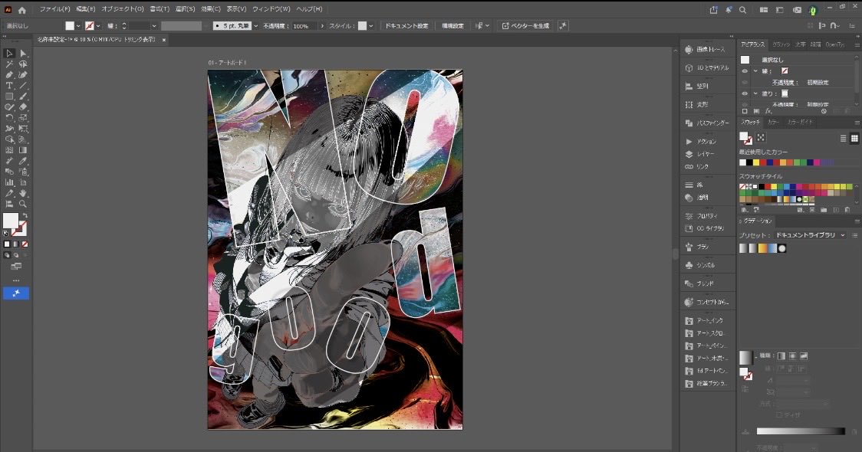Open the コンセプトから panel button
Image resolution: width=862 pixels, height=452 pixels.
706,302
